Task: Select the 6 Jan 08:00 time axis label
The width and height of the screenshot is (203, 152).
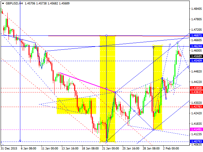Action: [x=28, y=148]
